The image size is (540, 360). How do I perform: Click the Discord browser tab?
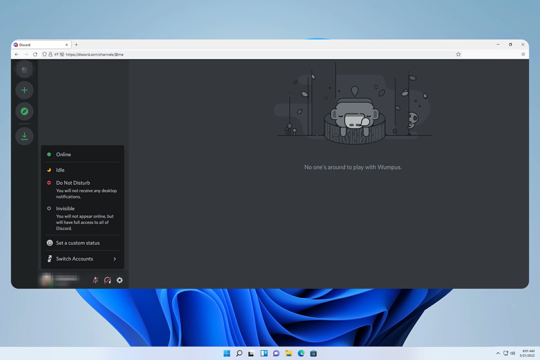40,45
